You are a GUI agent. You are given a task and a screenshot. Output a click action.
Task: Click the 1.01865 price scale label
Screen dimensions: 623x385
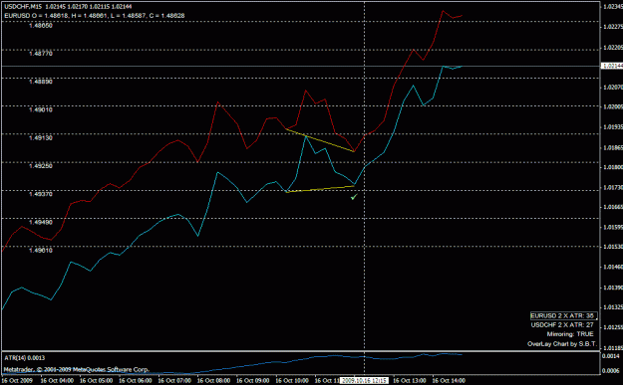(x=613, y=147)
